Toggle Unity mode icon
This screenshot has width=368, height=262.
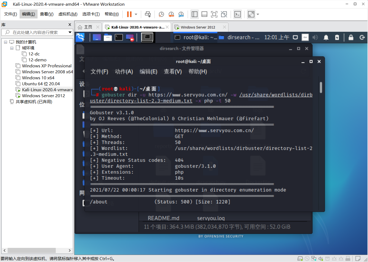click(224, 14)
